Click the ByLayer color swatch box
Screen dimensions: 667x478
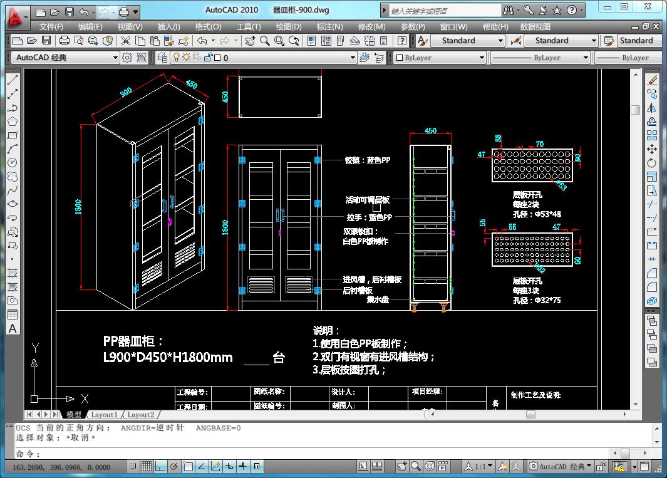point(400,58)
